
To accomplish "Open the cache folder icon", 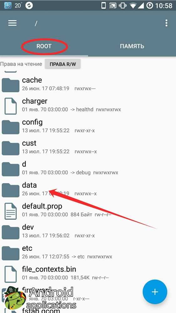I will click(x=11, y=85).
